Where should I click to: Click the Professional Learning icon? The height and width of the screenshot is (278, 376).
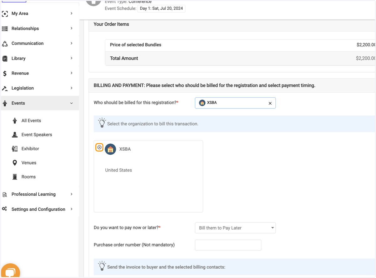(x=5, y=194)
